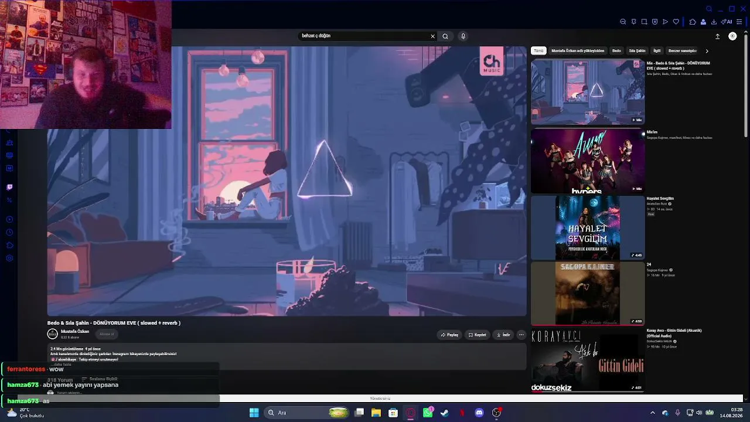Viewport: 750px width, 422px height.
Task: Click the zoom-out magnifier in the toolbar
Action: (x=623, y=22)
